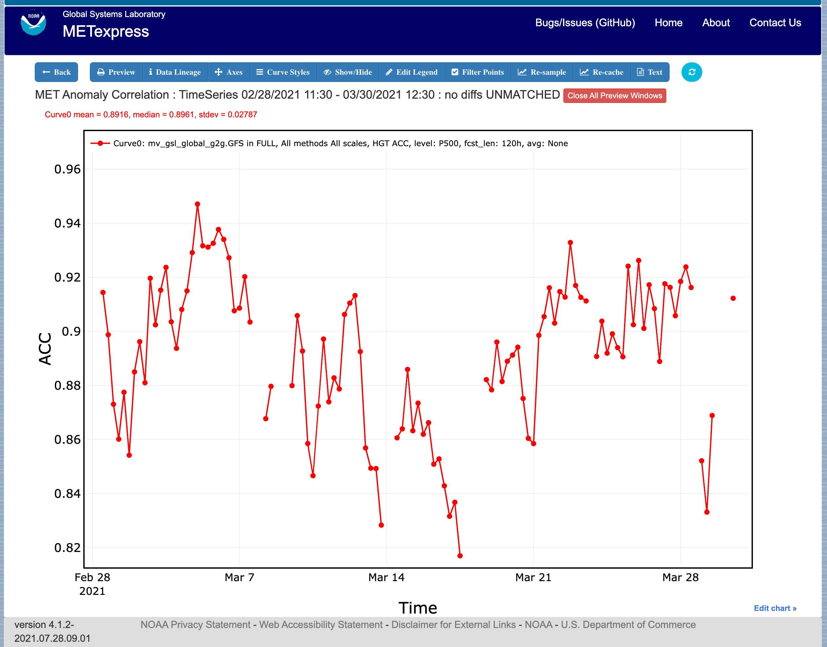Navigate to the About page

tap(716, 23)
